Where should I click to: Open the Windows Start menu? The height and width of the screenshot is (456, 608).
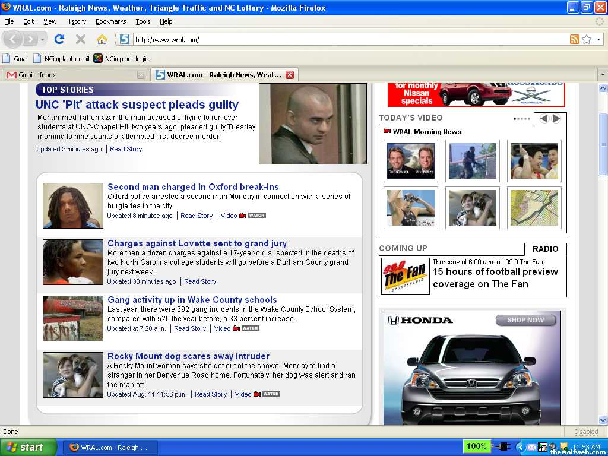(x=28, y=447)
